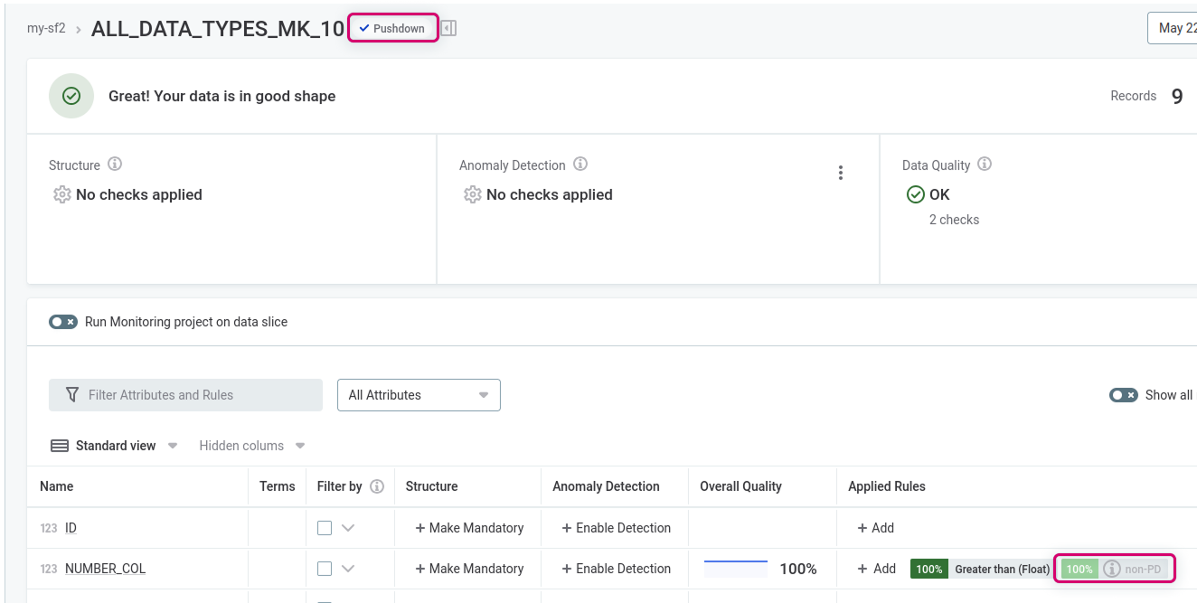Click the Pushdown badge

coord(392,28)
